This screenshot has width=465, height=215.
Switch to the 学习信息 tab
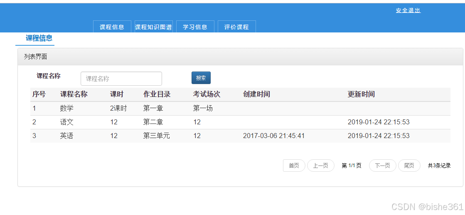[195, 27]
